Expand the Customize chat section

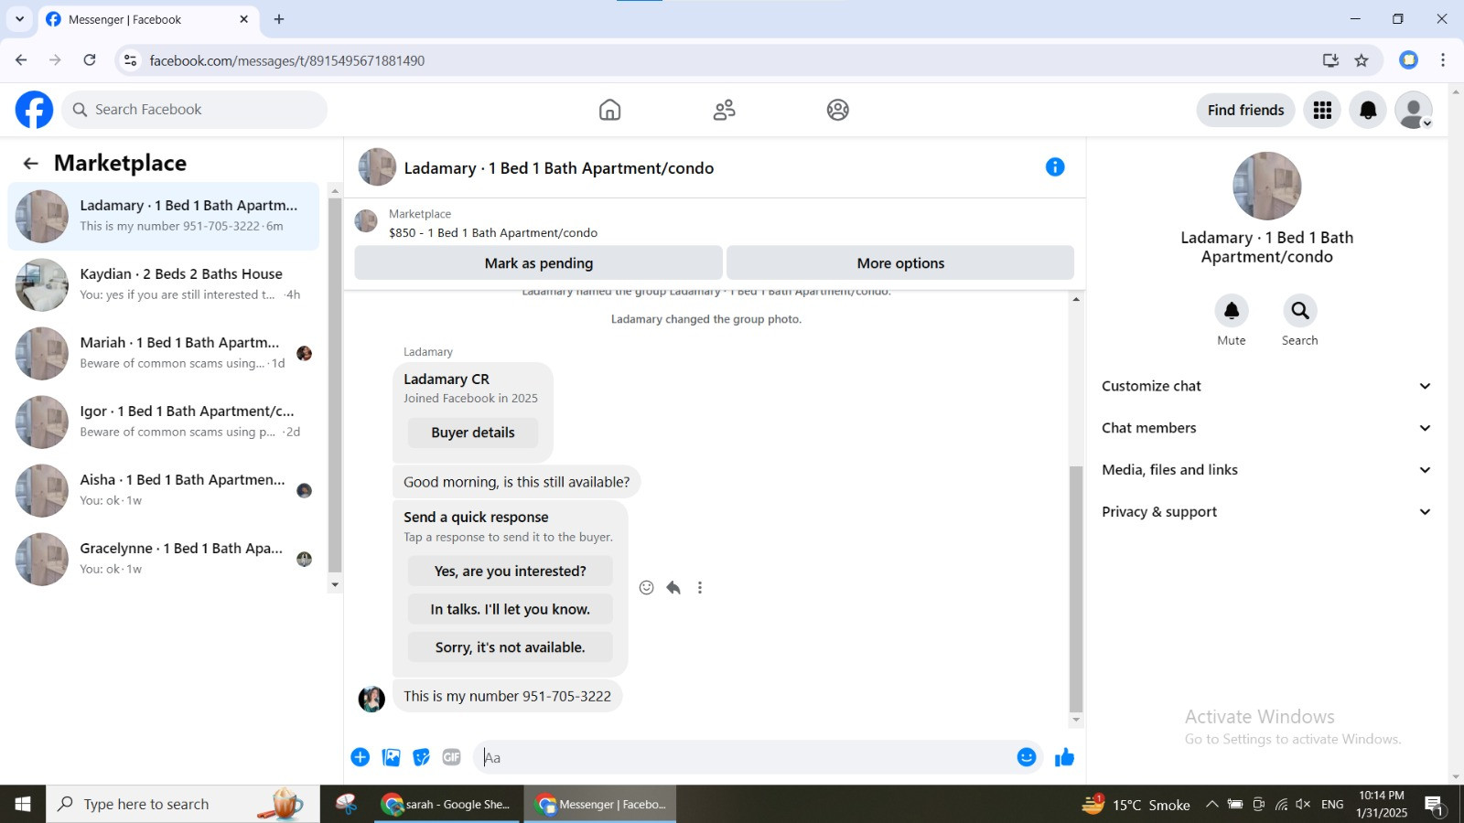click(1266, 386)
